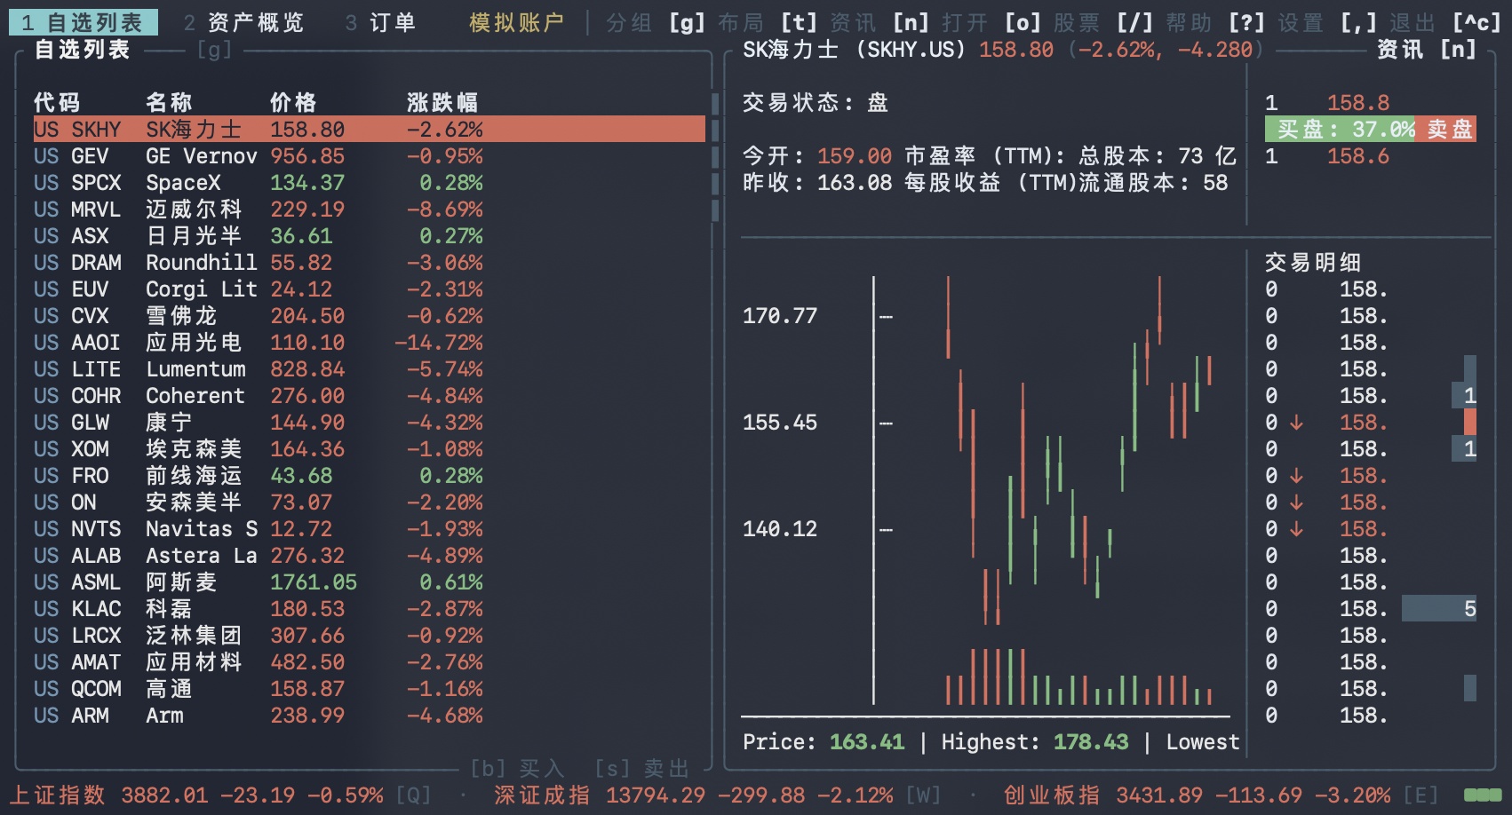
Task: Click the 名称 column header
Action: coord(169,103)
